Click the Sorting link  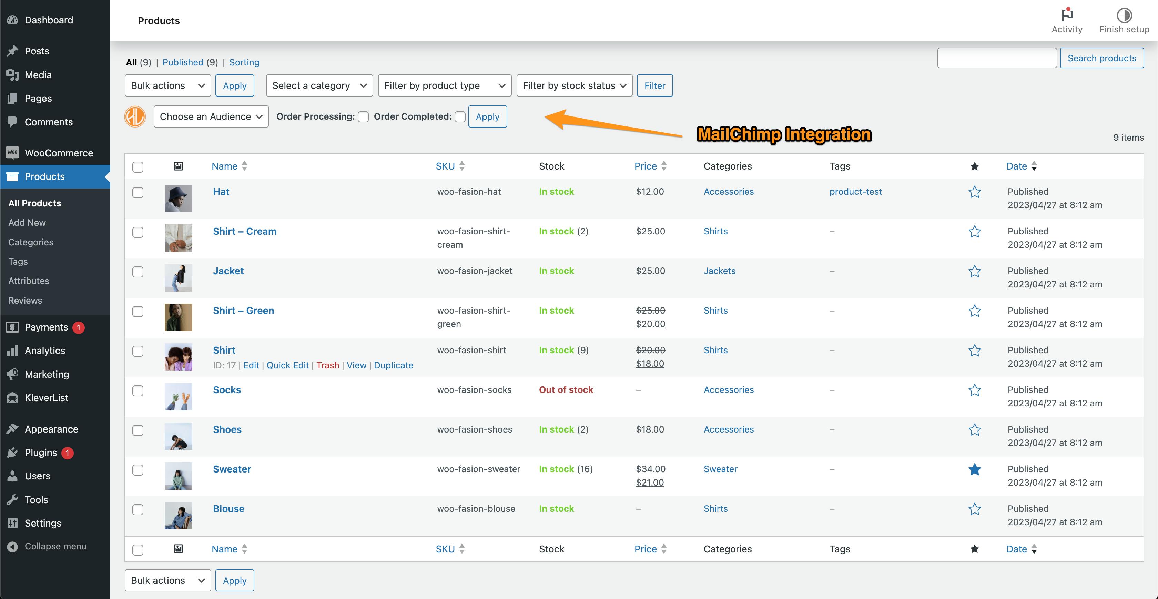[244, 62]
